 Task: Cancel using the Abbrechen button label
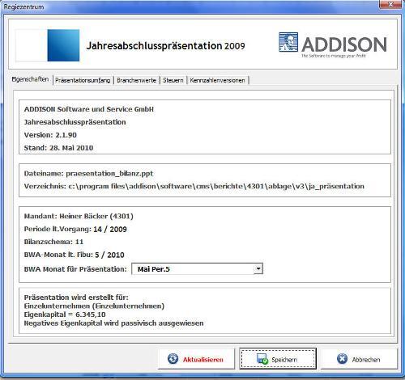pos(366,360)
